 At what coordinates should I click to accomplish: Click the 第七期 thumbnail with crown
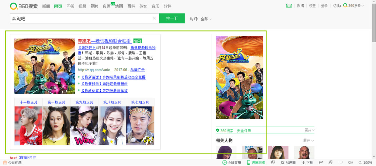click(140, 126)
